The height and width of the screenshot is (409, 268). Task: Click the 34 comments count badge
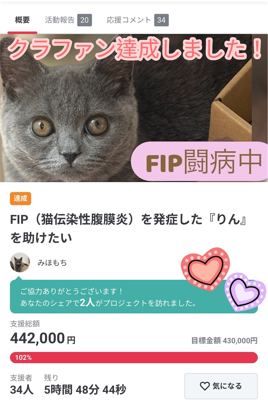click(161, 20)
